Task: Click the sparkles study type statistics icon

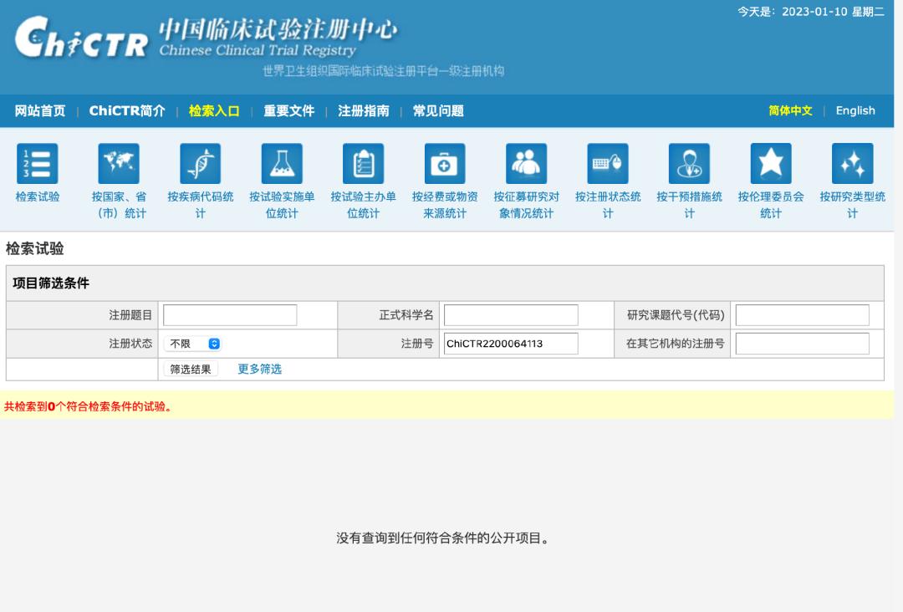Action: pos(852,164)
